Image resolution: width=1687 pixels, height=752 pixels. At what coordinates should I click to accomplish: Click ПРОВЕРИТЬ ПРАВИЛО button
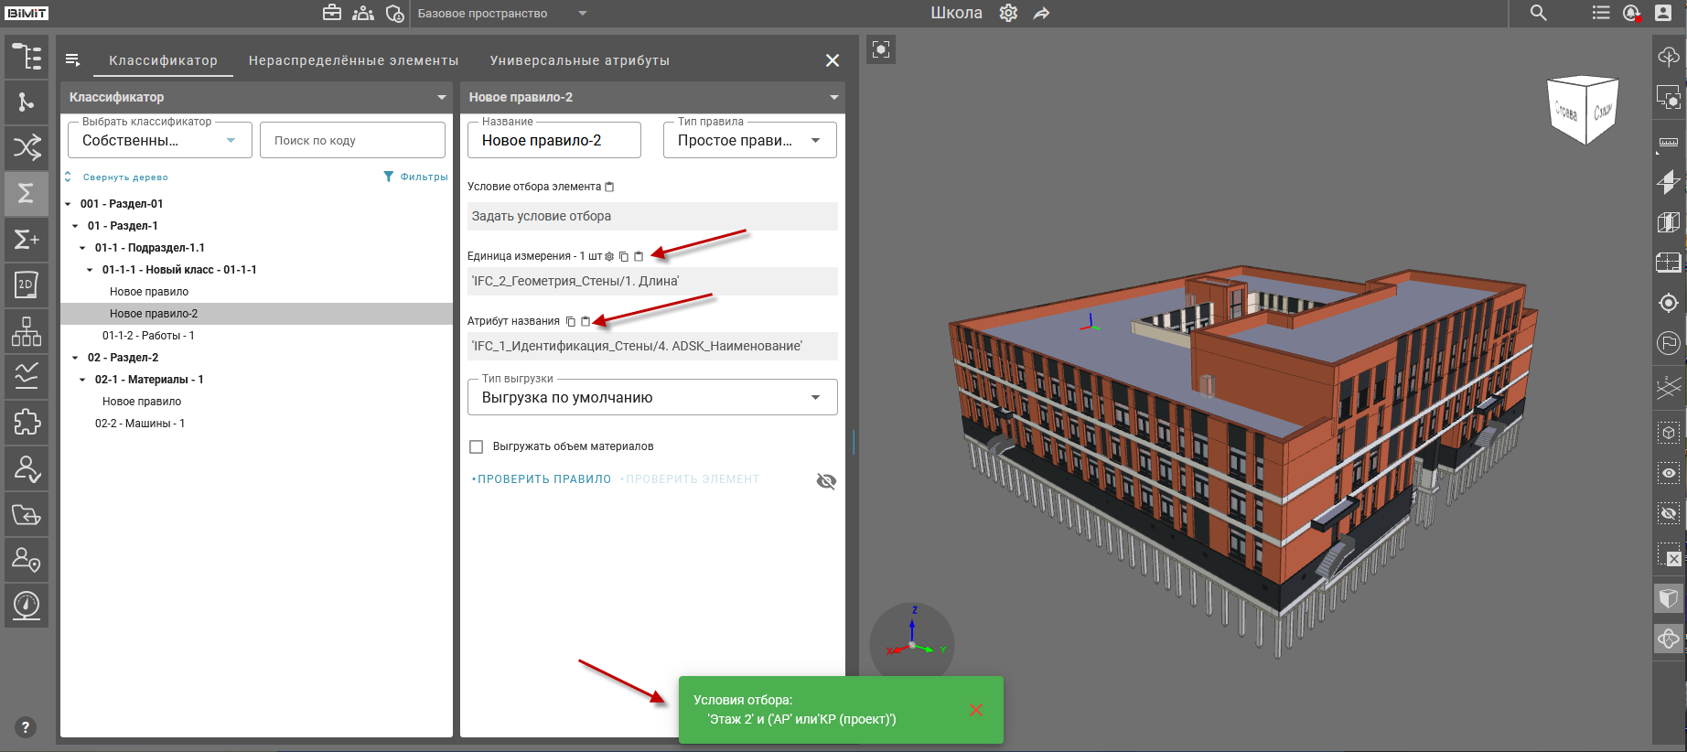(543, 479)
